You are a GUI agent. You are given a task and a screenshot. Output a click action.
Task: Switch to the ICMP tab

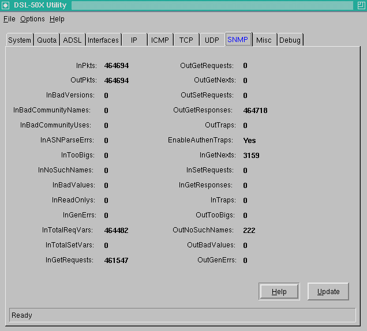tap(160, 40)
